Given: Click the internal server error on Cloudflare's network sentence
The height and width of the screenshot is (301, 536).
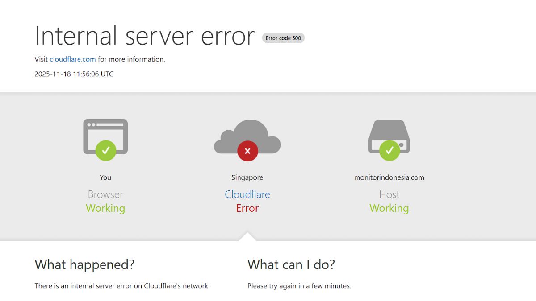Looking at the screenshot, I should [122, 286].
